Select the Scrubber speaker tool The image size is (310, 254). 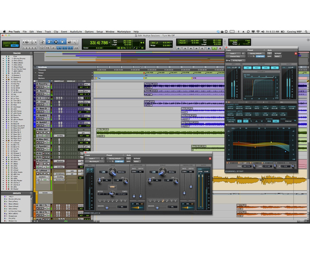click(x=69, y=42)
